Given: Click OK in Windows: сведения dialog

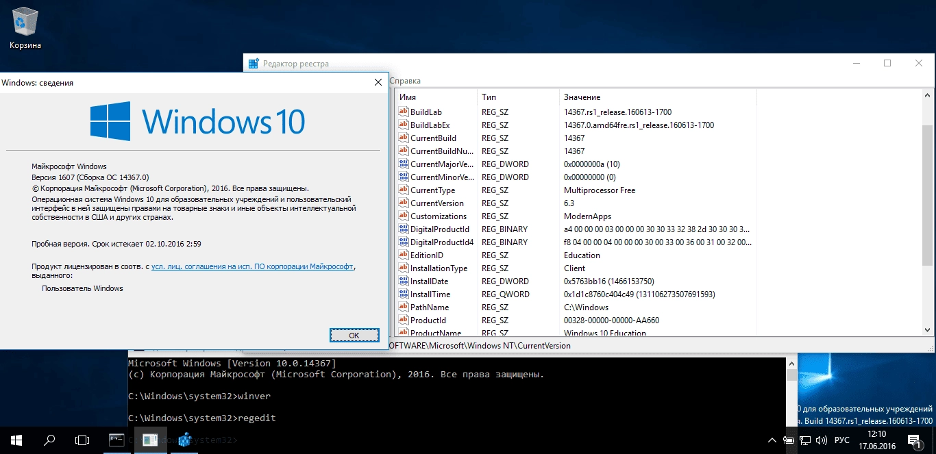Looking at the screenshot, I should click(x=354, y=335).
